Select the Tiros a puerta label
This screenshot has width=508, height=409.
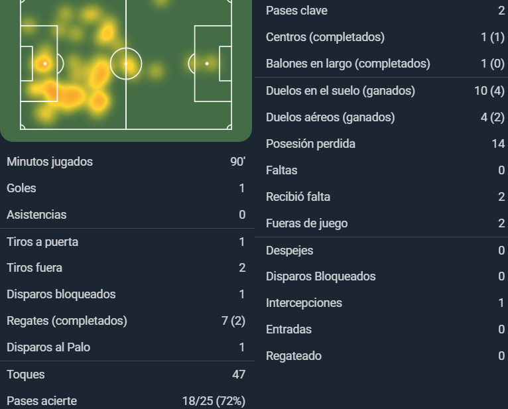[42, 242]
